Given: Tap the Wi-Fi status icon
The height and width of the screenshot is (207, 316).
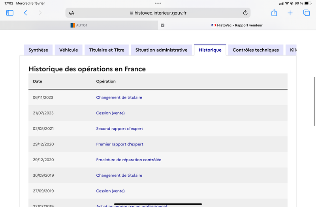Looking at the screenshot, I should pyautogui.click(x=287, y=3).
